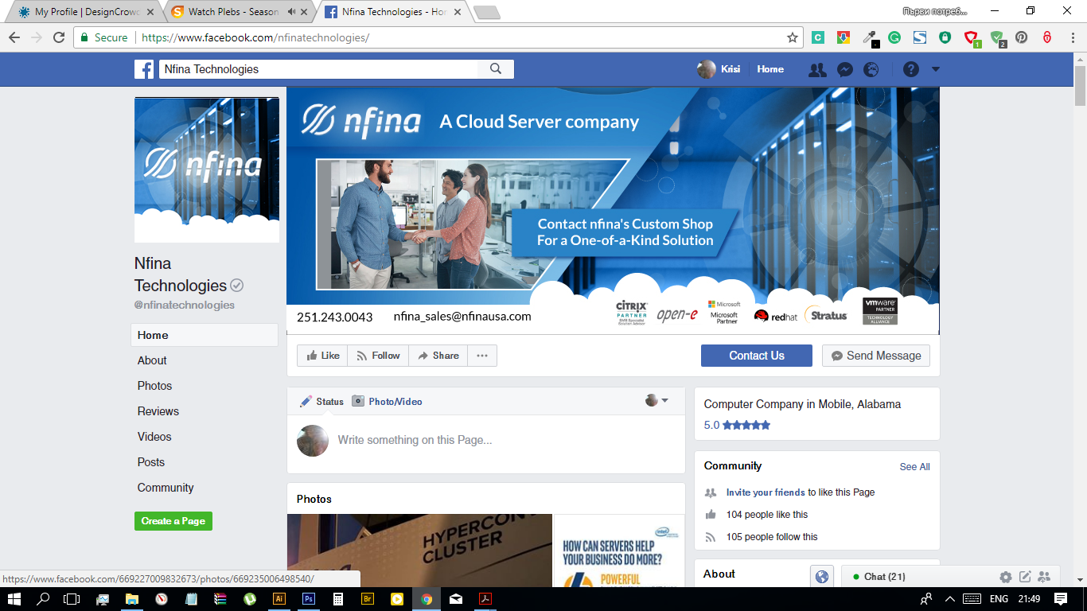Click the Create a Page button

click(173, 521)
